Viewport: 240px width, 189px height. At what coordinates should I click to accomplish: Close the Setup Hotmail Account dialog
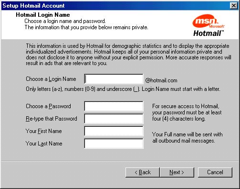point(234,6)
